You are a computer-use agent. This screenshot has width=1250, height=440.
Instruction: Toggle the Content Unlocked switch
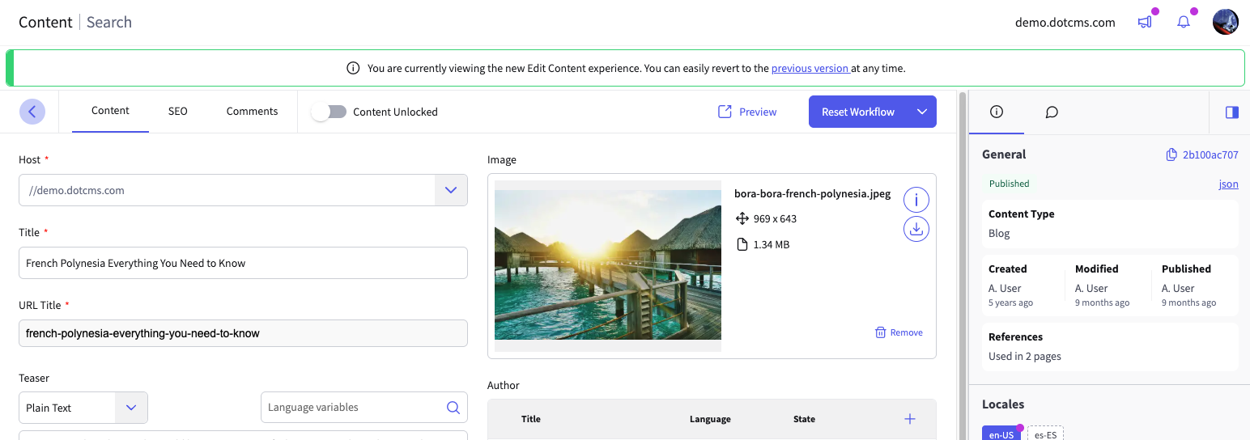coord(329,112)
